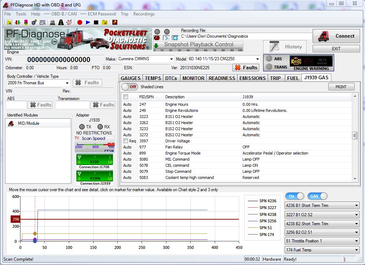Open the 51 Throttle Position 1 dropdown
365x265 pixels.
coord(322,241)
